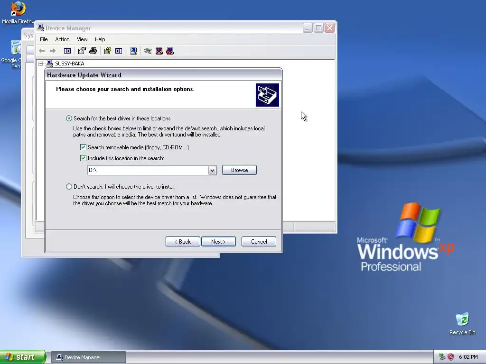486x364 pixels.
Task: Open the Help menu
Action: (x=100, y=39)
